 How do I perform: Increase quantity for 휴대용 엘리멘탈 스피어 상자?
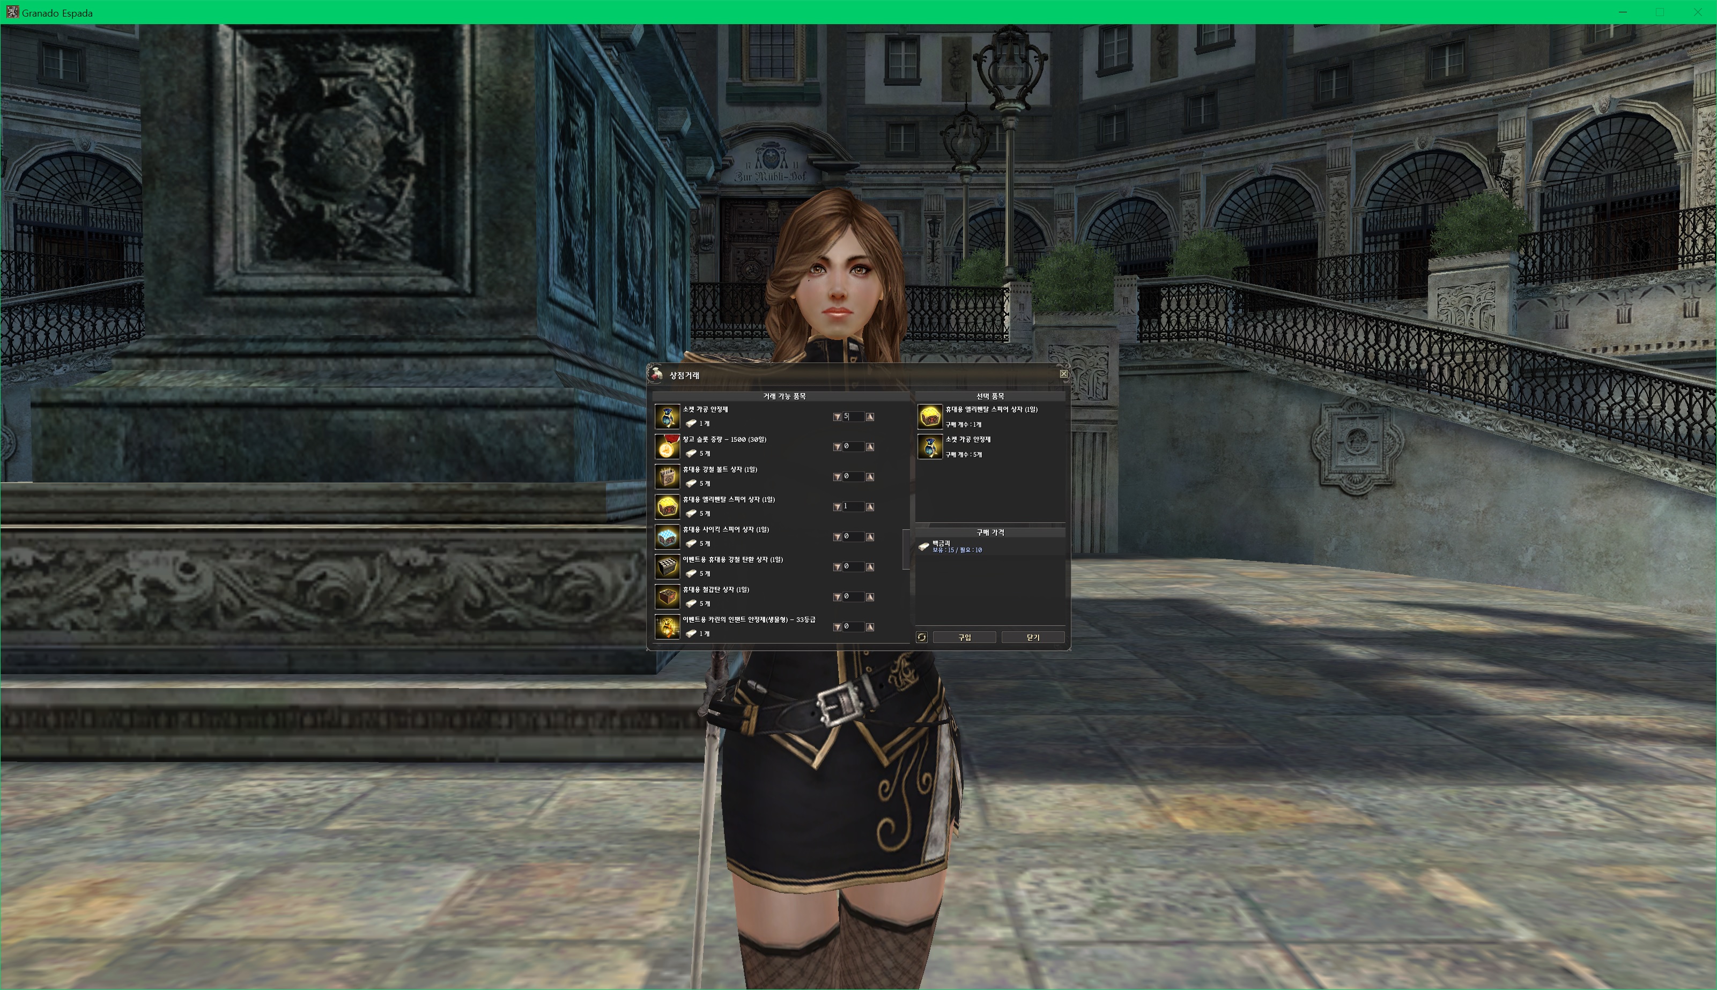(870, 507)
